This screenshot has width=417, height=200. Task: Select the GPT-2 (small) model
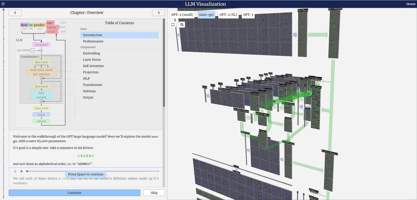pos(182,15)
